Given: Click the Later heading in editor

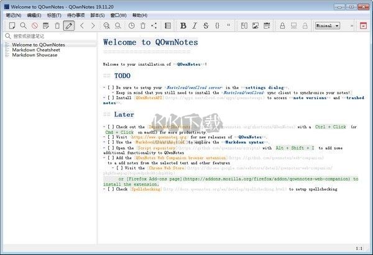Looking at the screenshot, I should coord(124,114).
